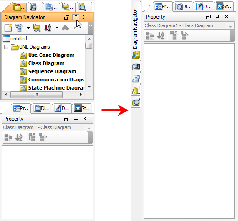The image size is (238, 221).
Task: Collapse the UML Diagrams folder
Action: pos(6,47)
